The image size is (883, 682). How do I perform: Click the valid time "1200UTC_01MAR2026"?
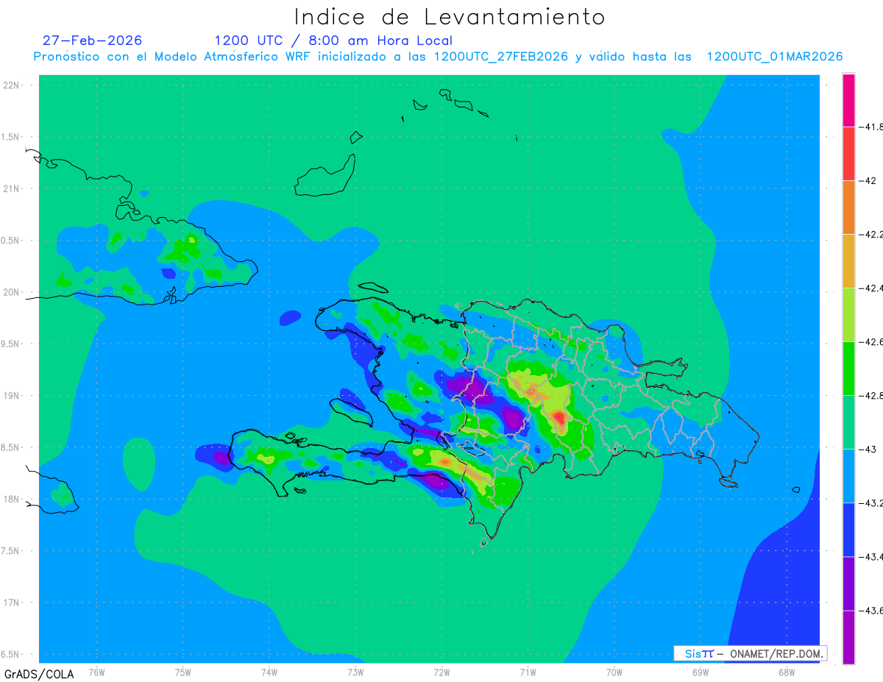pos(774,57)
